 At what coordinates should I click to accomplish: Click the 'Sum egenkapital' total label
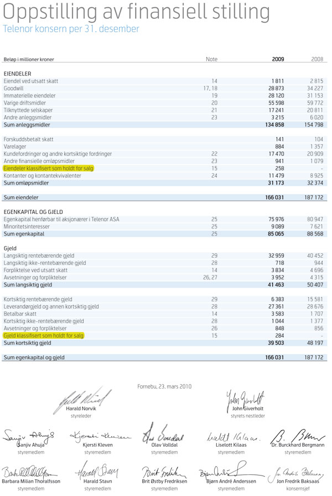pos(24,234)
